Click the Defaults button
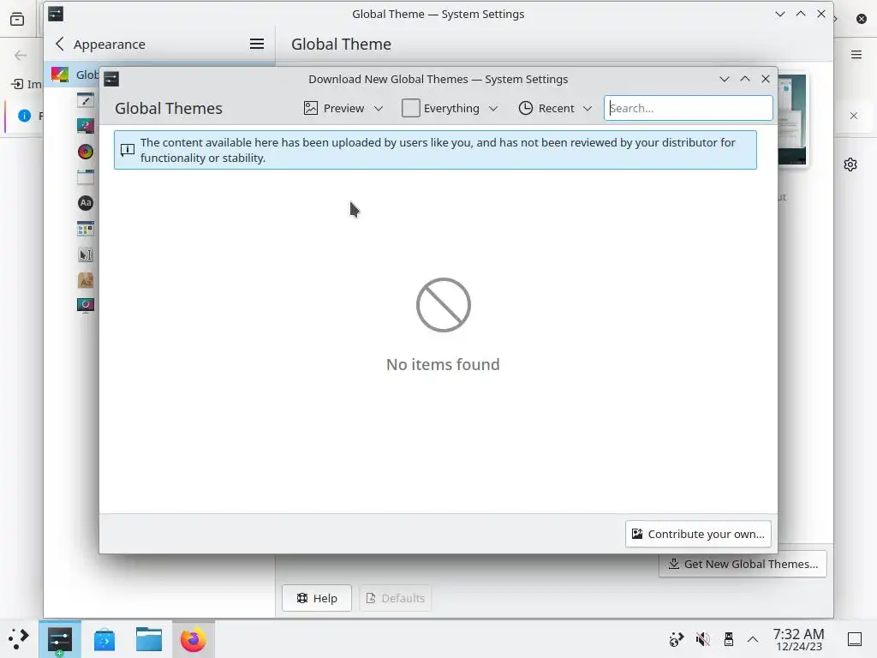This screenshot has width=877, height=658. tap(395, 598)
